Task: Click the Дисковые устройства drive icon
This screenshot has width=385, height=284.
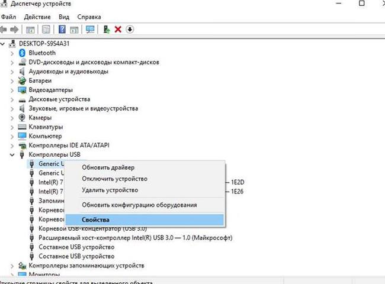Action: [22, 100]
